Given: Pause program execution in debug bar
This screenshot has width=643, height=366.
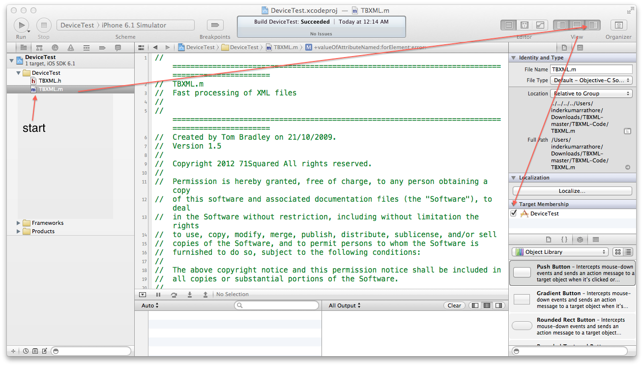Looking at the screenshot, I should coord(158,295).
